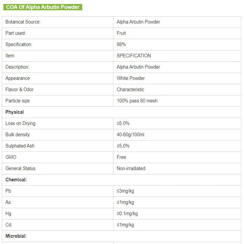Click the Alpha Arbutin Powder source value

pos(138,22)
